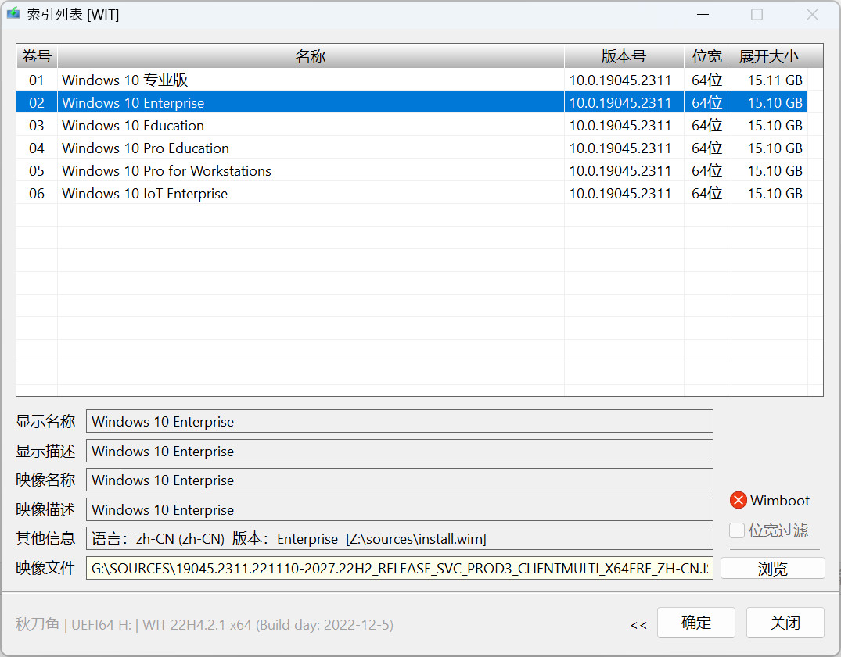Image resolution: width=841 pixels, height=657 pixels.
Task: Click the 映像文件 path field
Action: [400, 568]
